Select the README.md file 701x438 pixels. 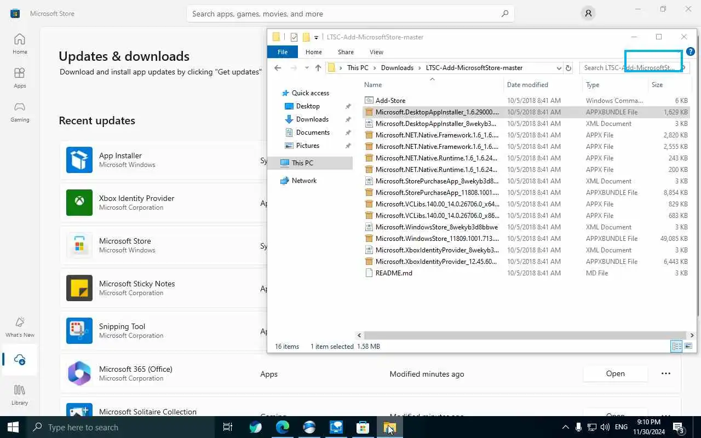pos(526,273)
